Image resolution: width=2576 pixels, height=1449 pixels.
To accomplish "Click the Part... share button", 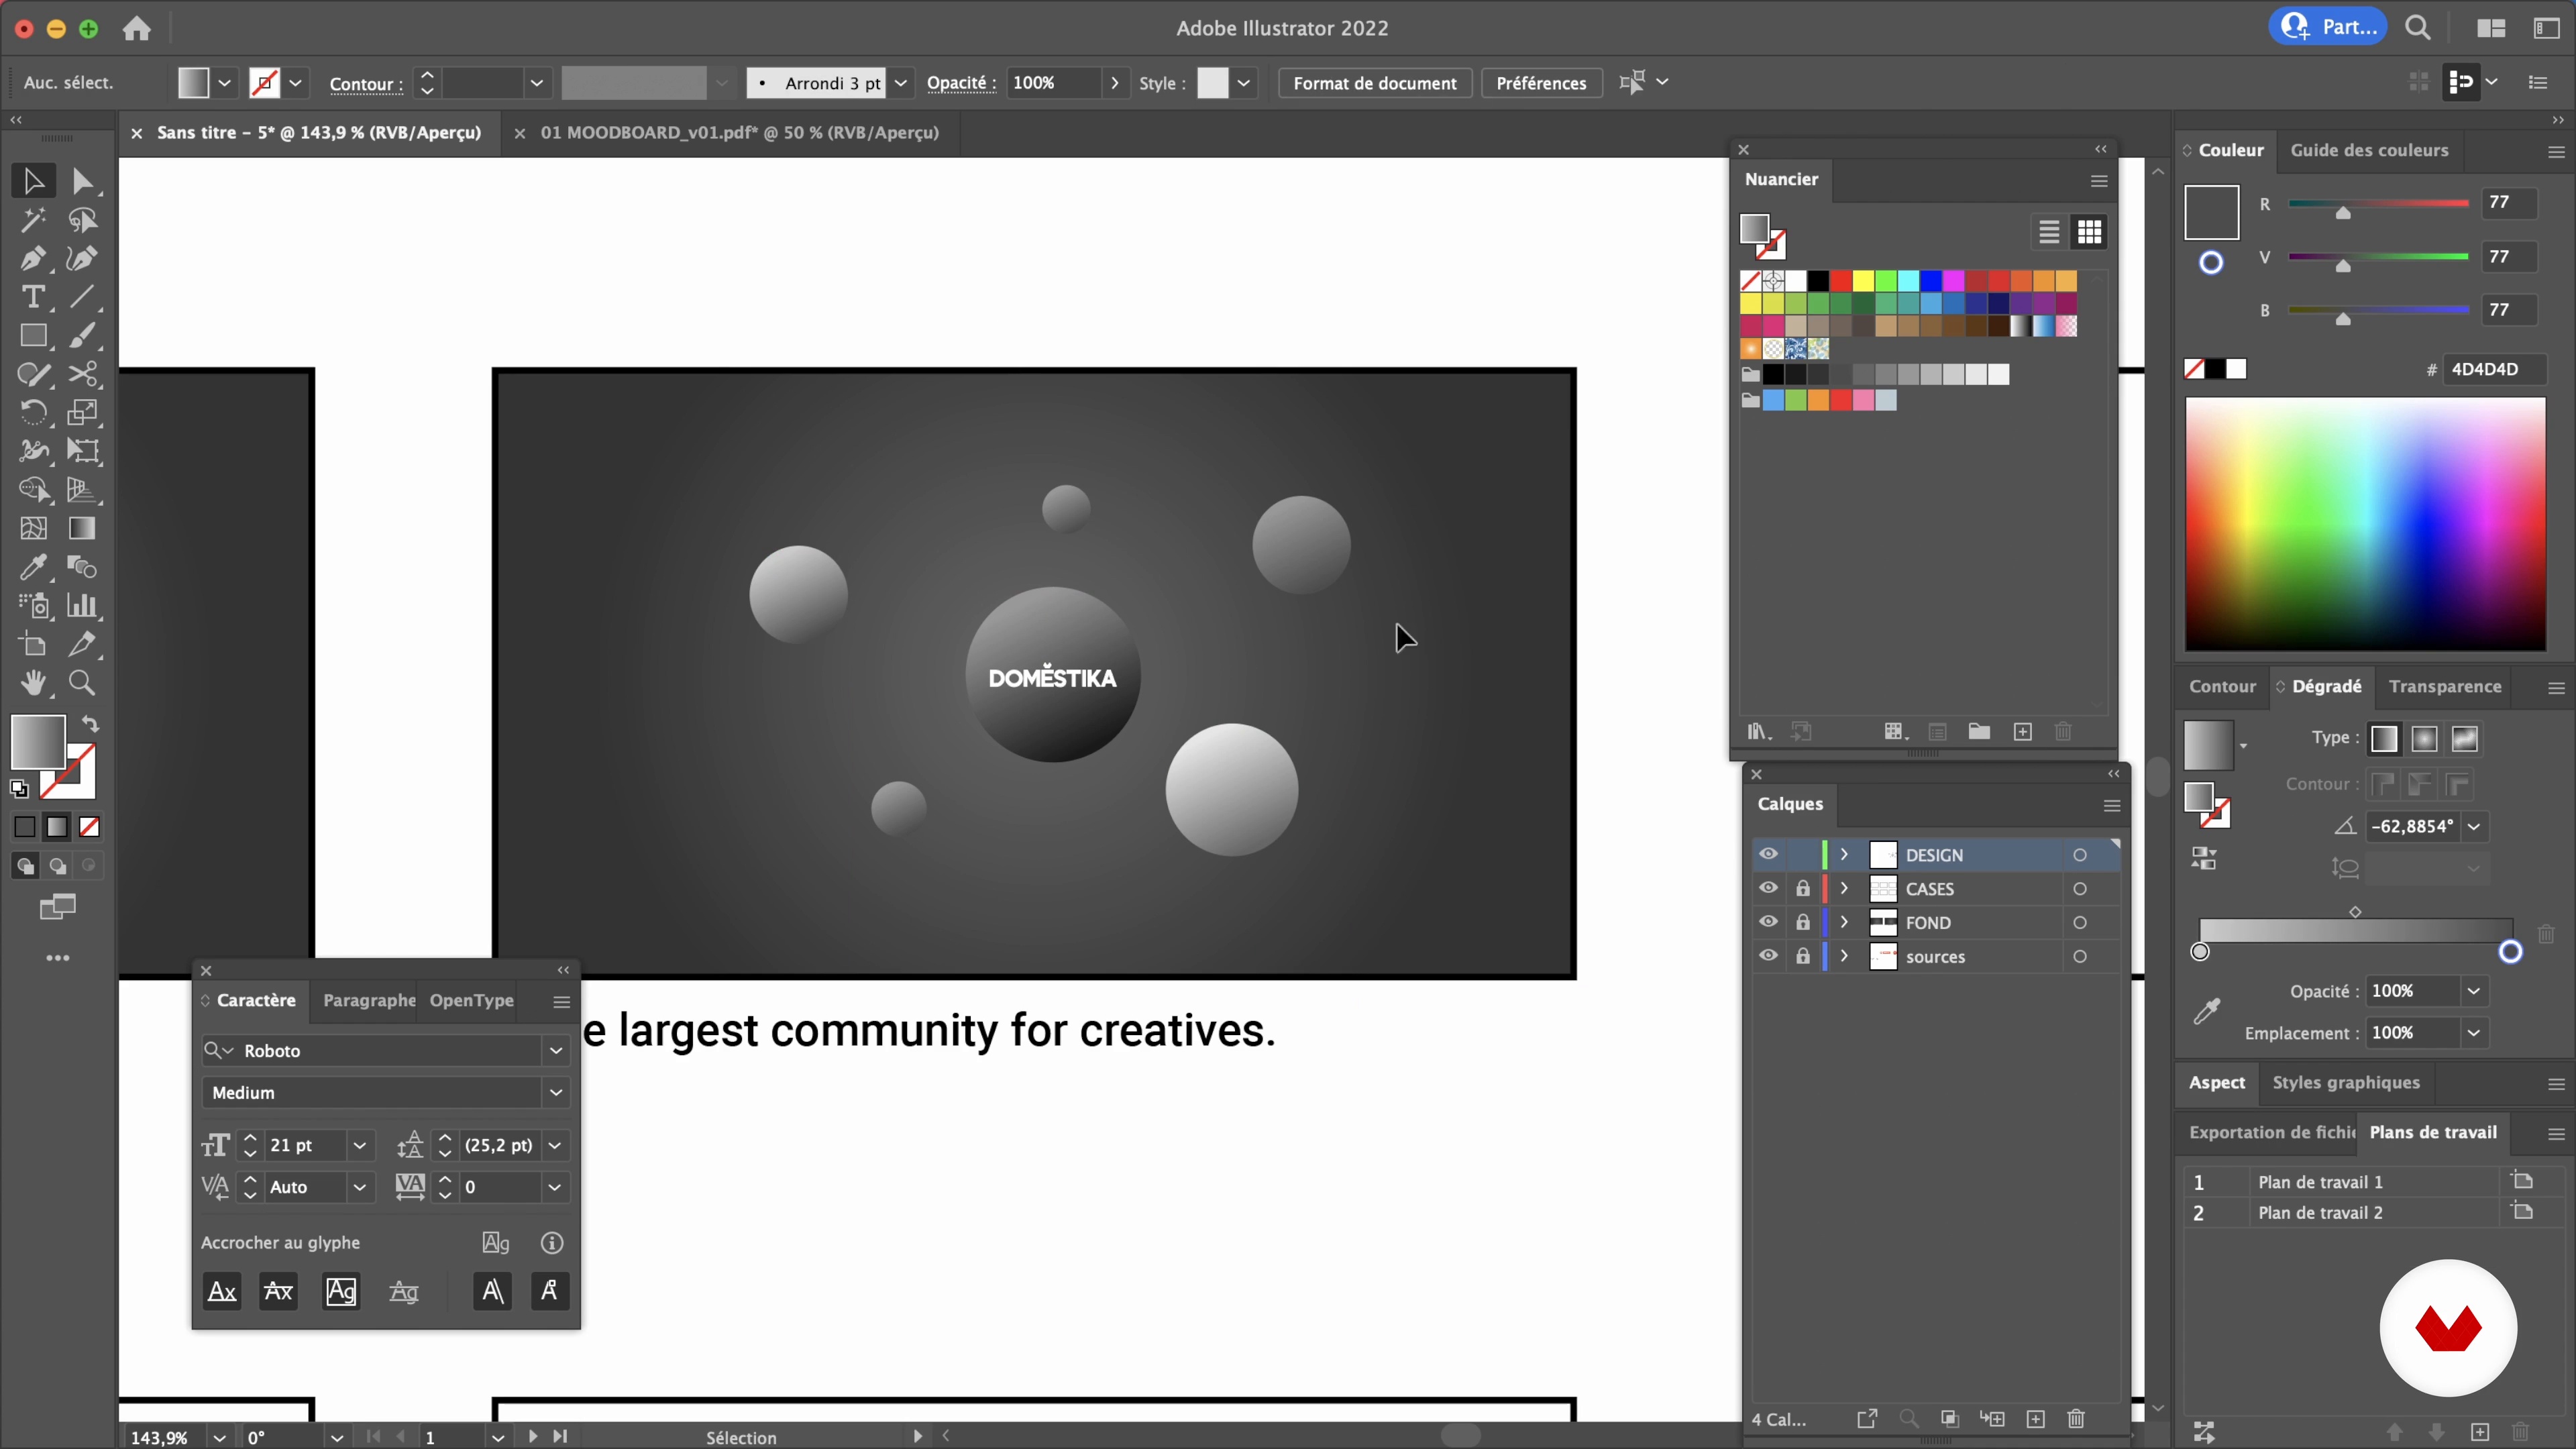I will coord(2328,27).
